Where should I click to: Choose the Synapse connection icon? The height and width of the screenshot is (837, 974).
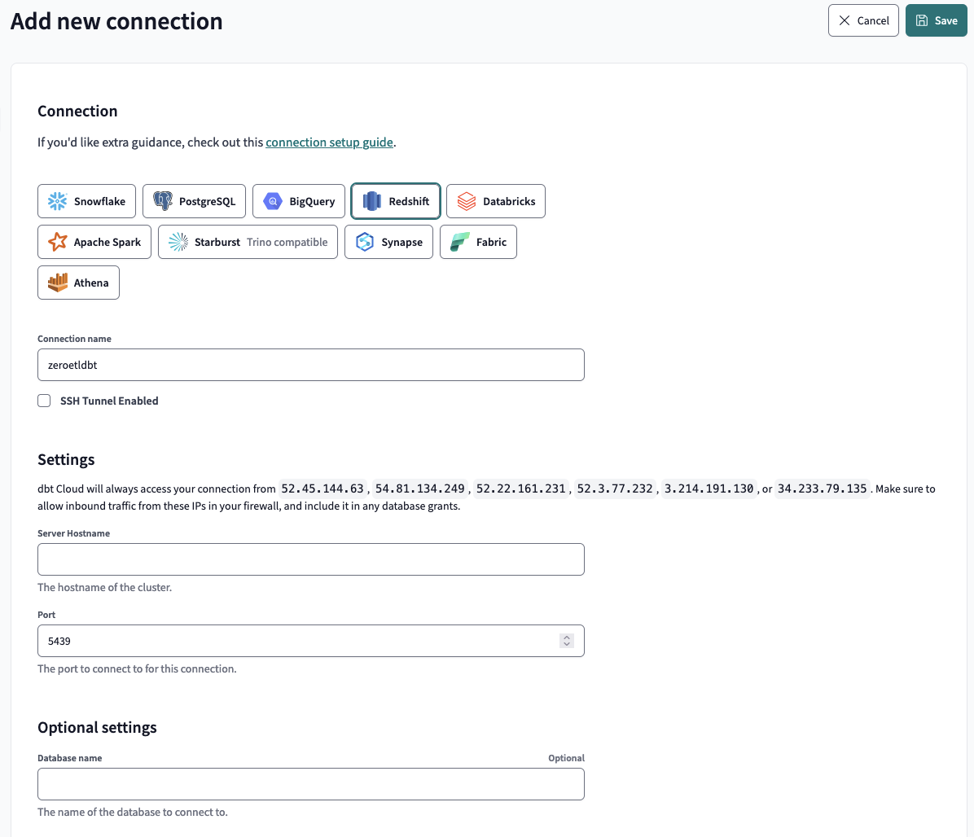pyautogui.click(x=365, y=242)
